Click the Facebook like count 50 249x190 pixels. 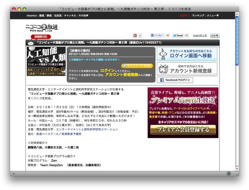168,35
